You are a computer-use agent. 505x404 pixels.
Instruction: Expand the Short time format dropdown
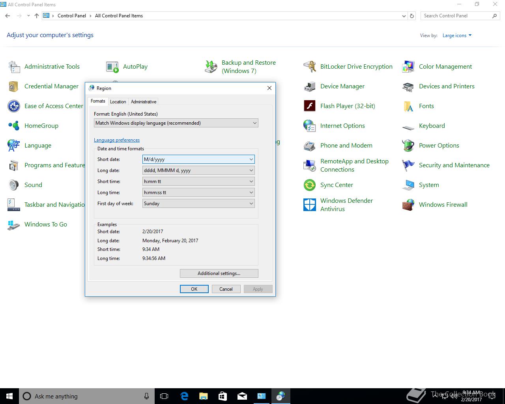198,181
